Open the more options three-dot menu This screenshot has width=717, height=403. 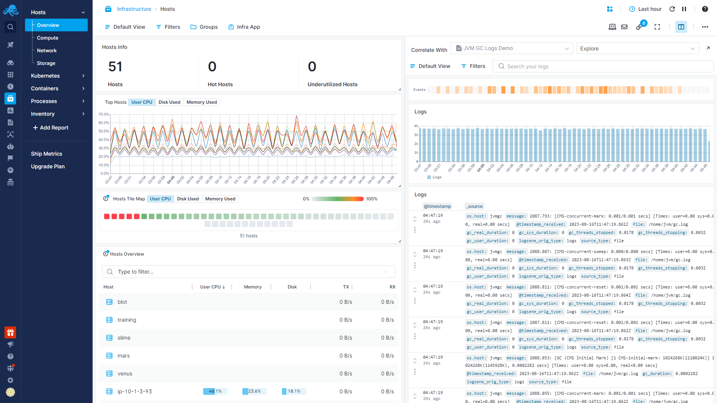click(x=705, y=27)
